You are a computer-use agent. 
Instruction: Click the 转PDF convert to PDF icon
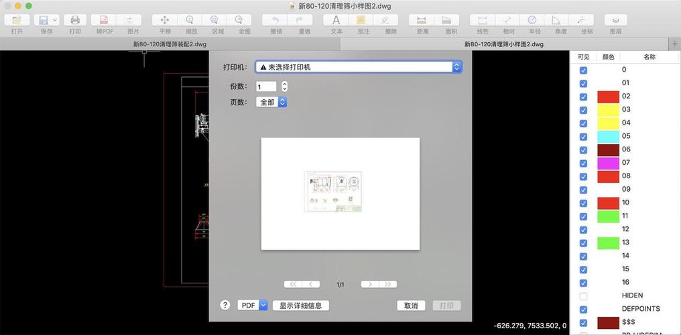[104, 21]
